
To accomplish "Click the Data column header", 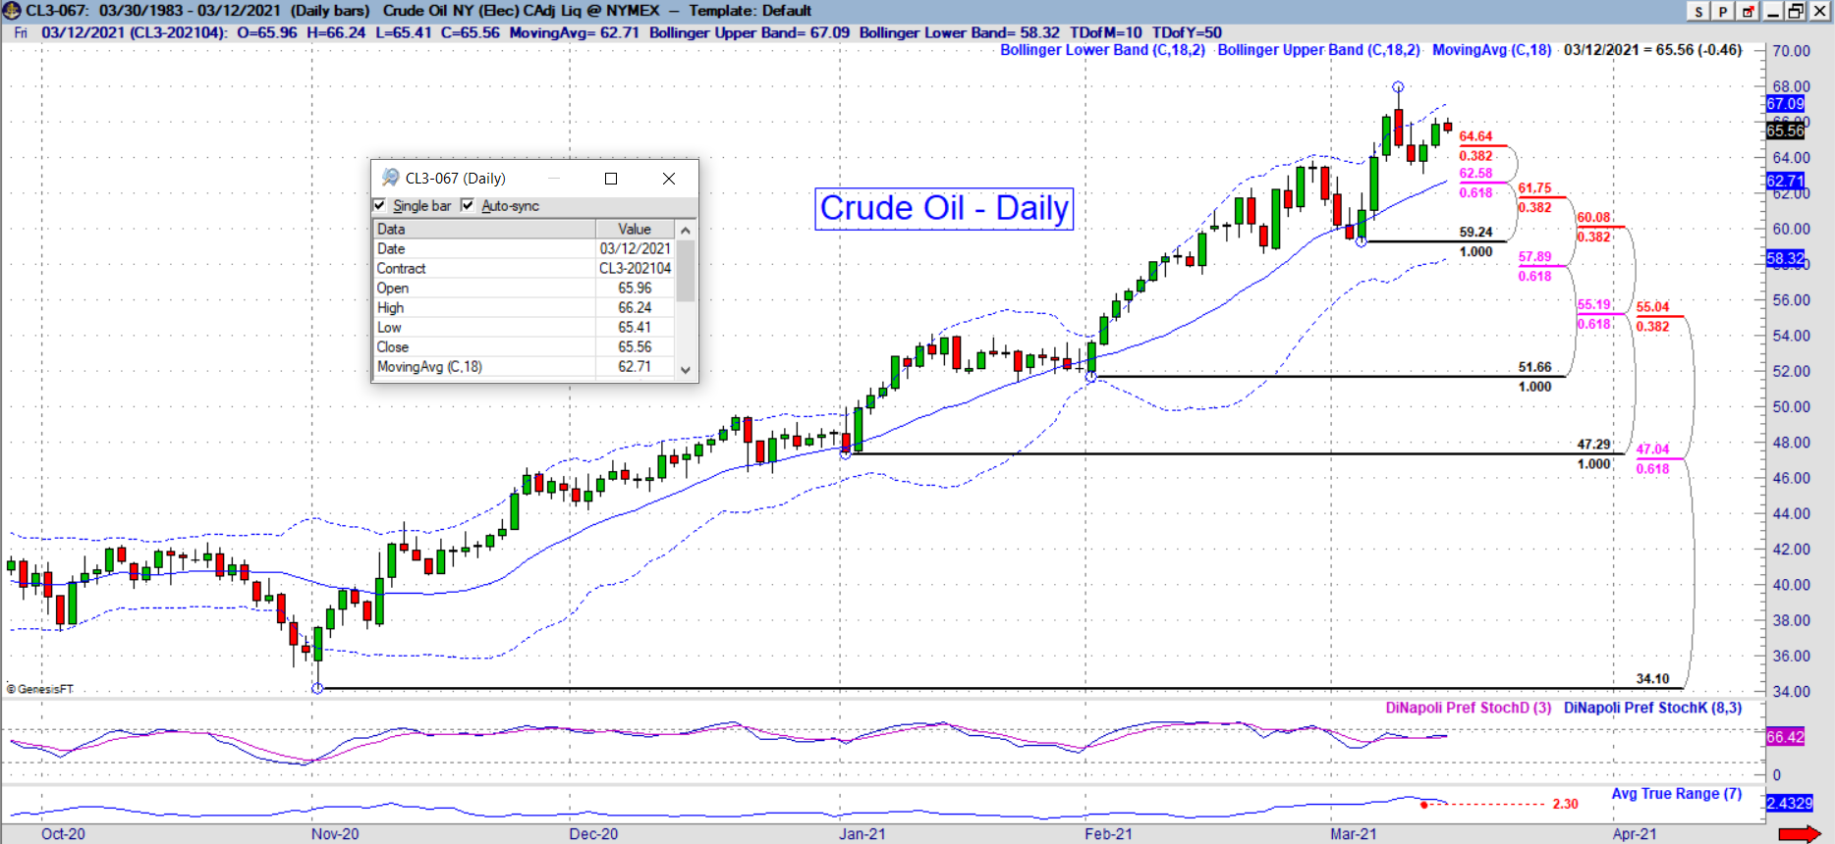I will point(485,229).
